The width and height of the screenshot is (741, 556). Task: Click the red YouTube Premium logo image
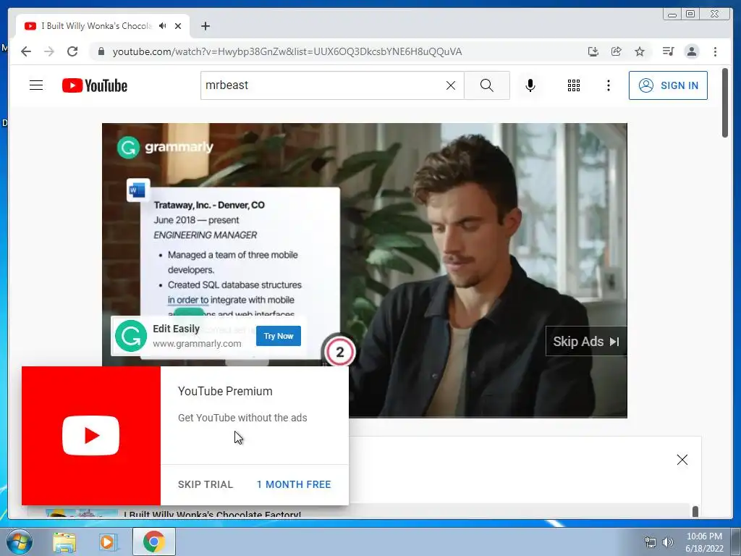pyautogui.click(x=90, y=435)
